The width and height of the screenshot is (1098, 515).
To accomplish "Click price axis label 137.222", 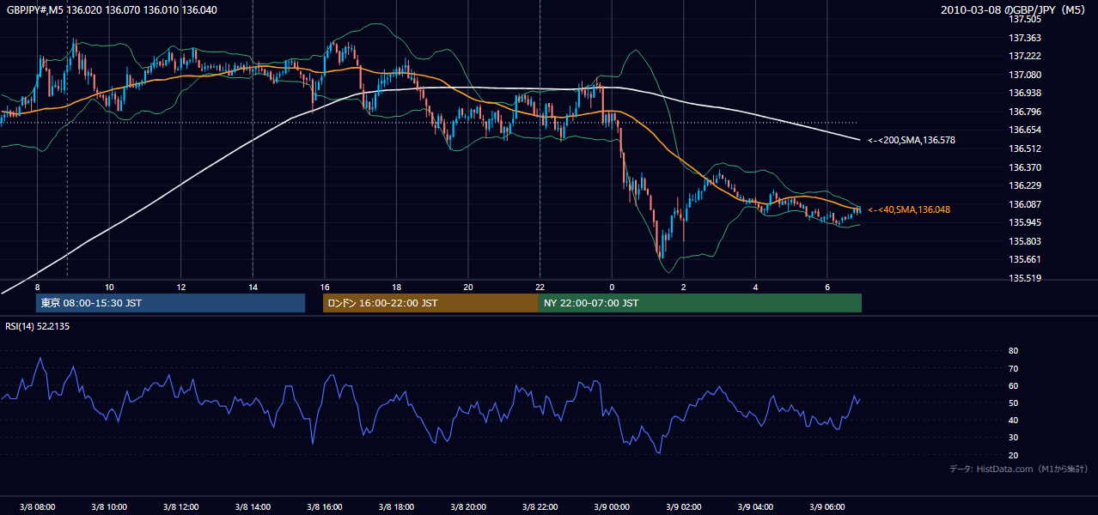I will pyautogui.click(x=1025, y=56).
